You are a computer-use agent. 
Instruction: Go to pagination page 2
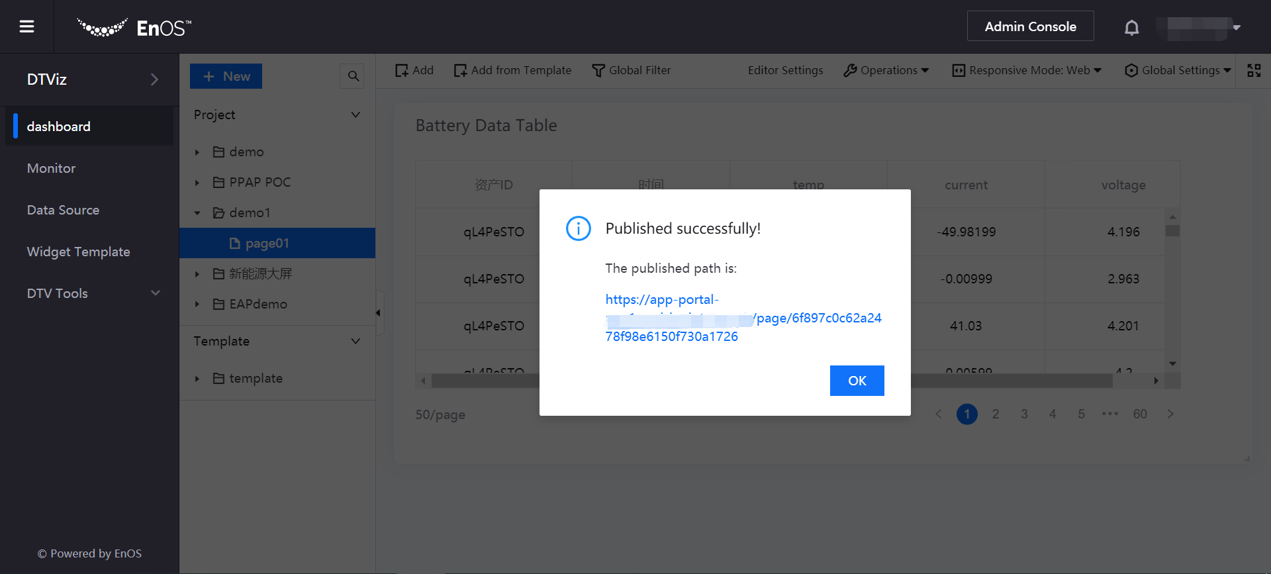pyautogui.click(x=995, y=414)
